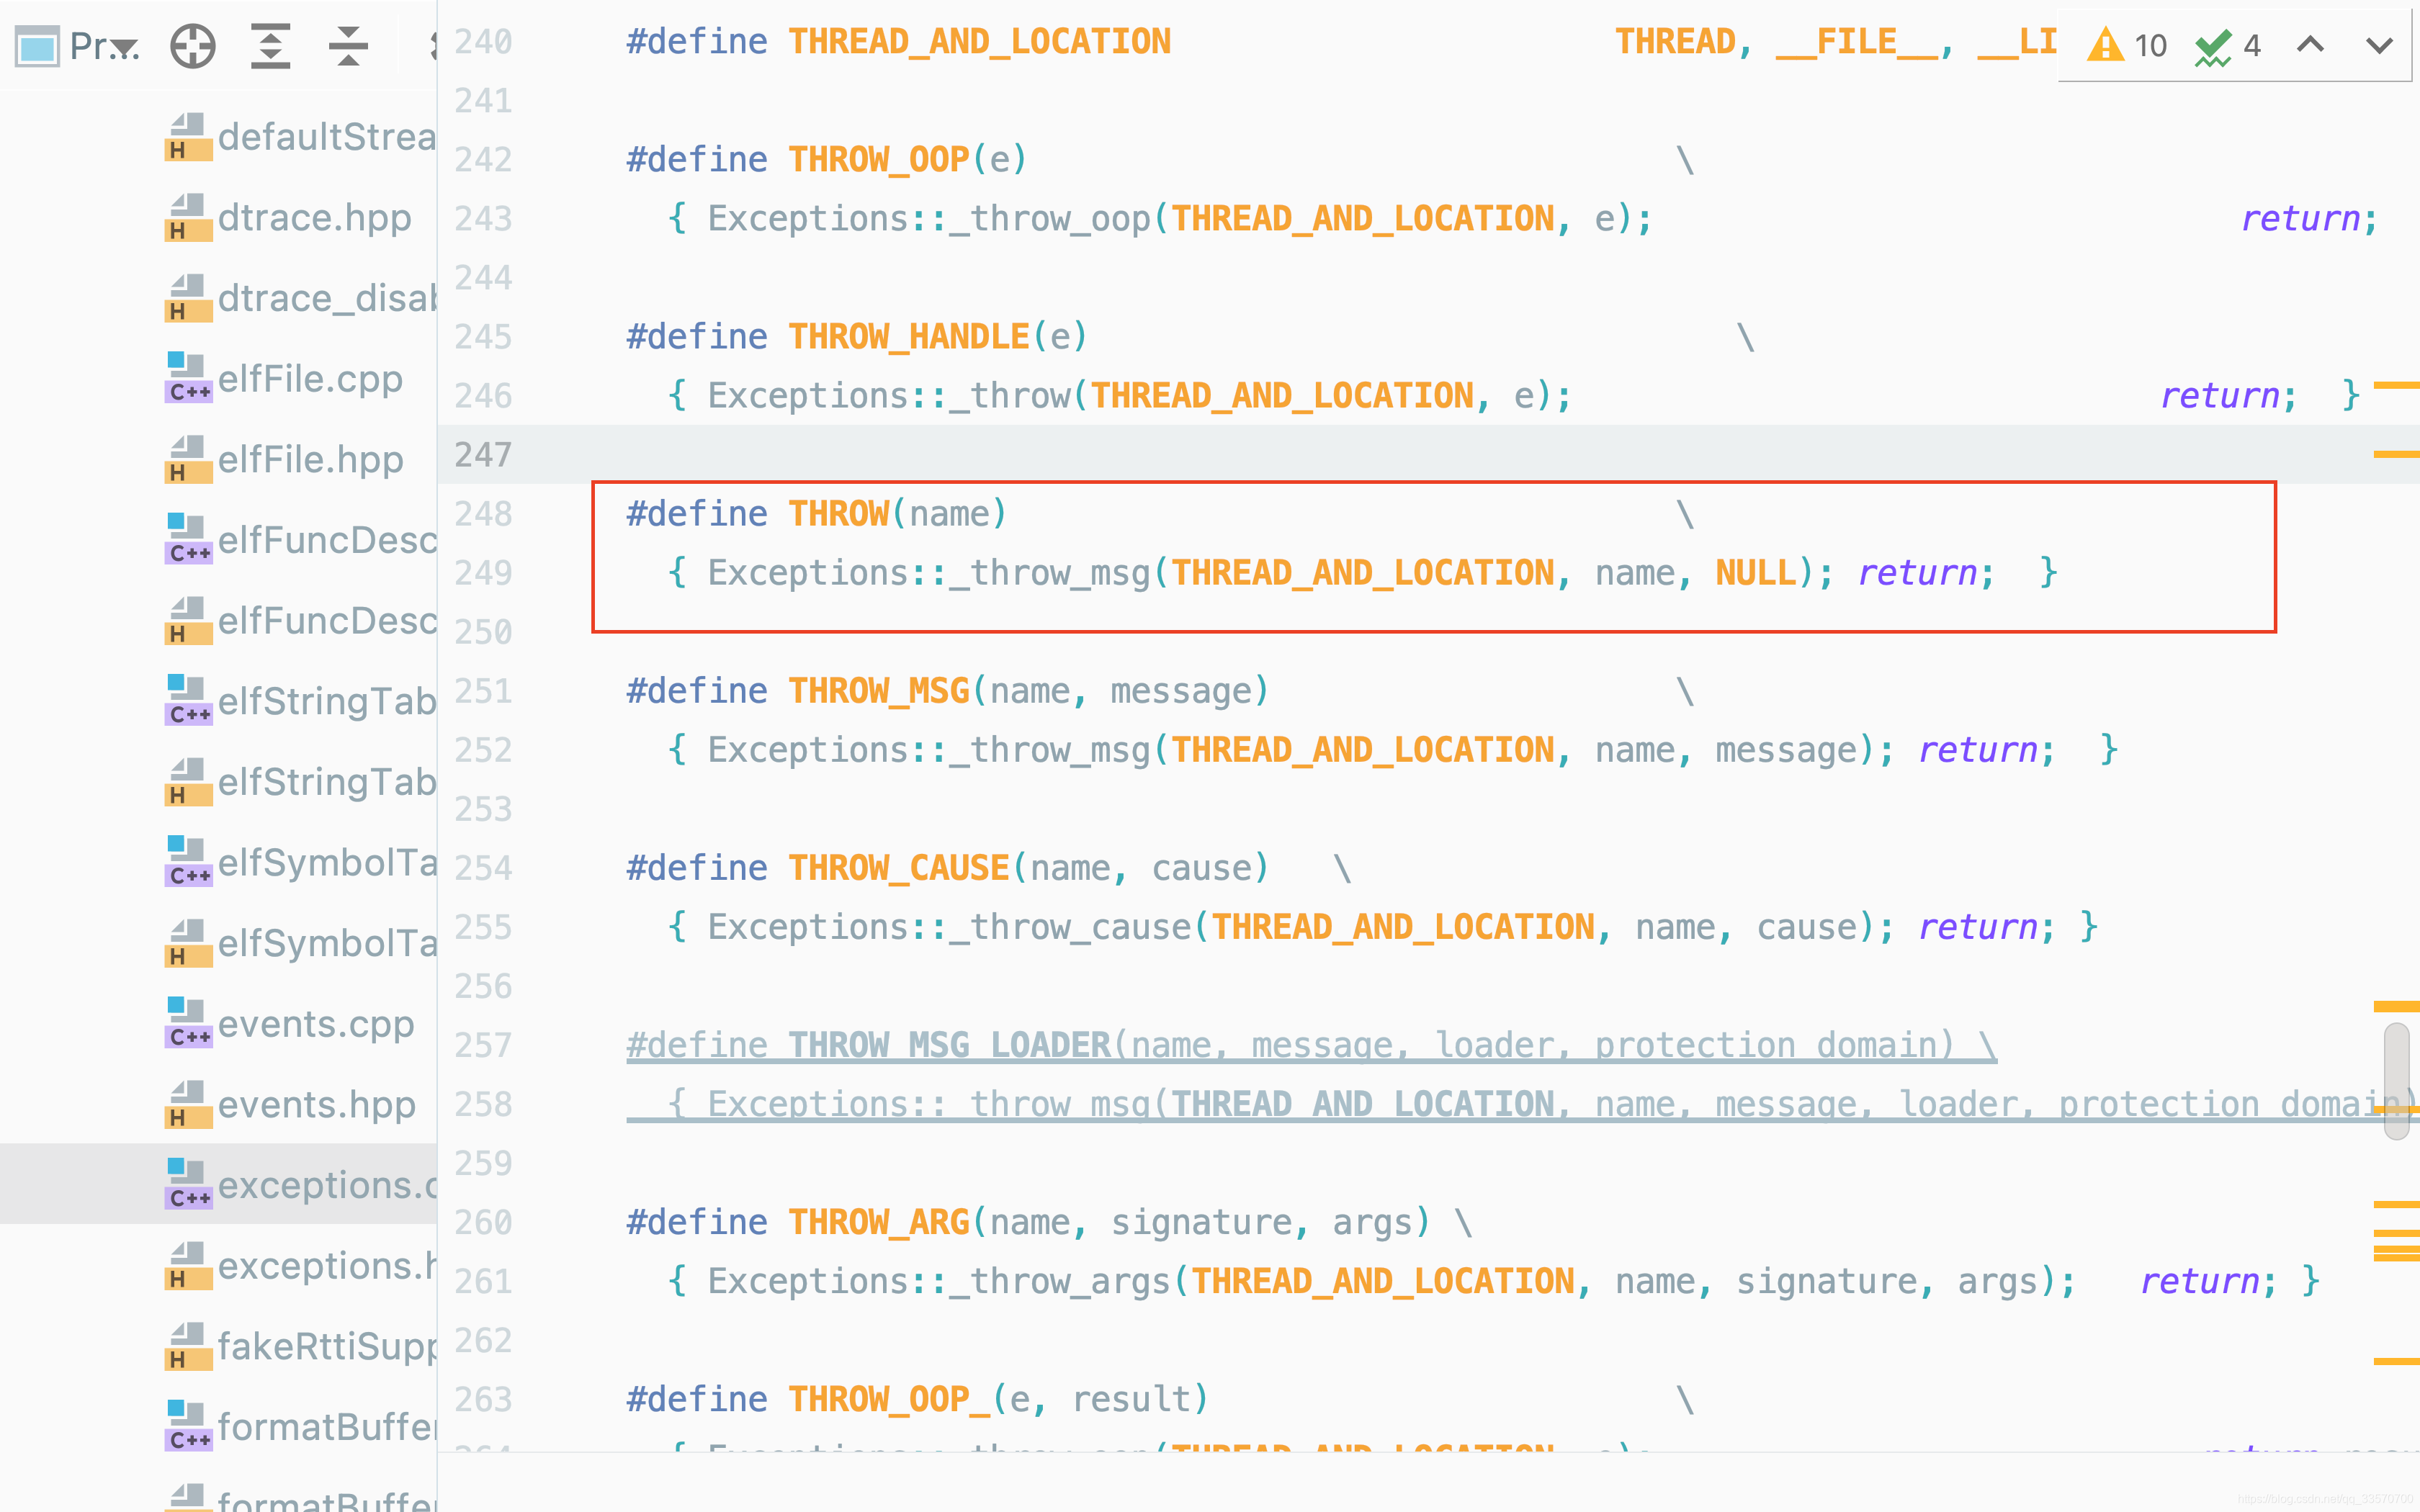
Task: Open events.cpp from the file list
Action: click(x=316, y=1024)
